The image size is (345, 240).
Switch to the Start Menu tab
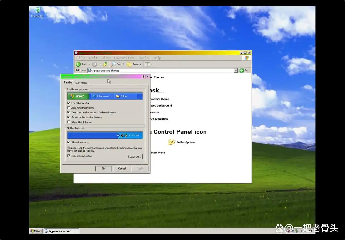(x=81, y=83)
